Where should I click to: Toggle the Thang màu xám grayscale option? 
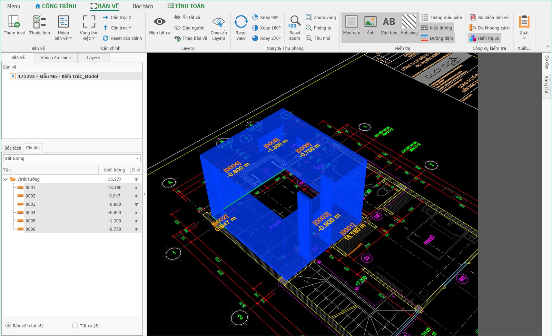pyautogui.click(x=442, y=18)
